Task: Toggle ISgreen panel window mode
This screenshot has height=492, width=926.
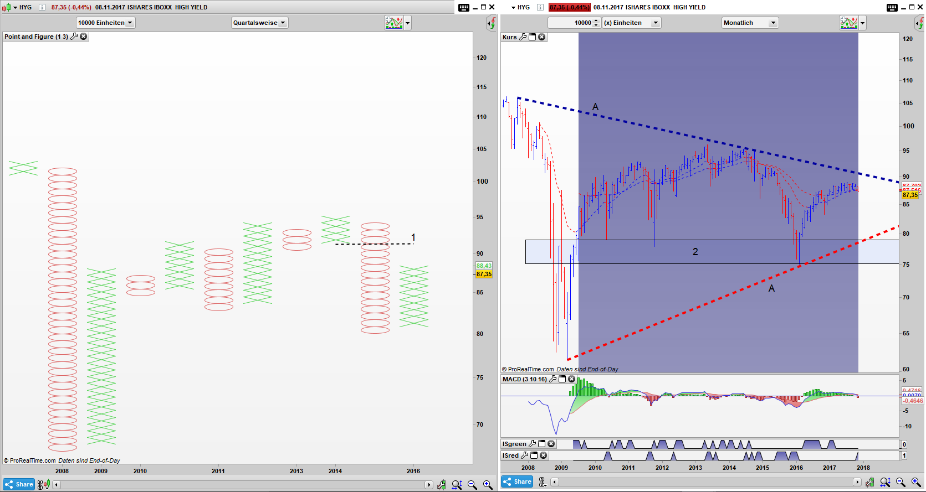Action: coord(542,444)
